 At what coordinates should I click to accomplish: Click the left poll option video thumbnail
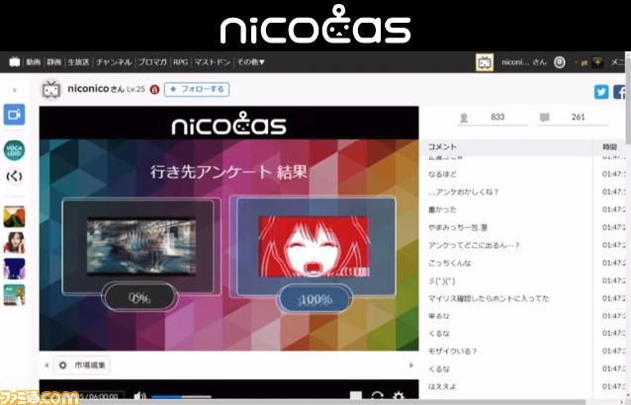141,246
